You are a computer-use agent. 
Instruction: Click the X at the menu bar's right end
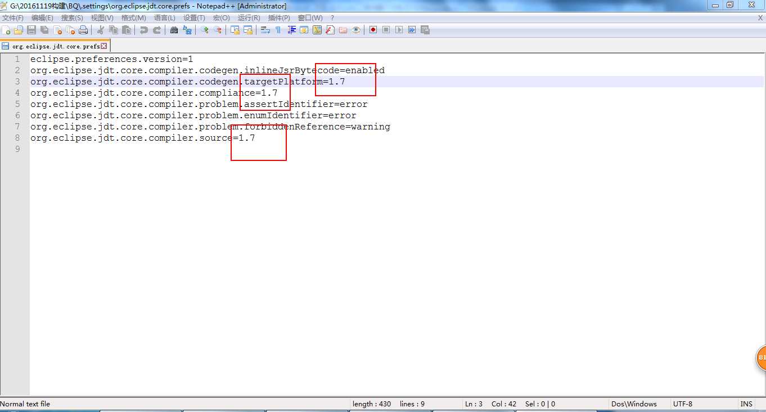pyautogui.click(x=760, y=18)
